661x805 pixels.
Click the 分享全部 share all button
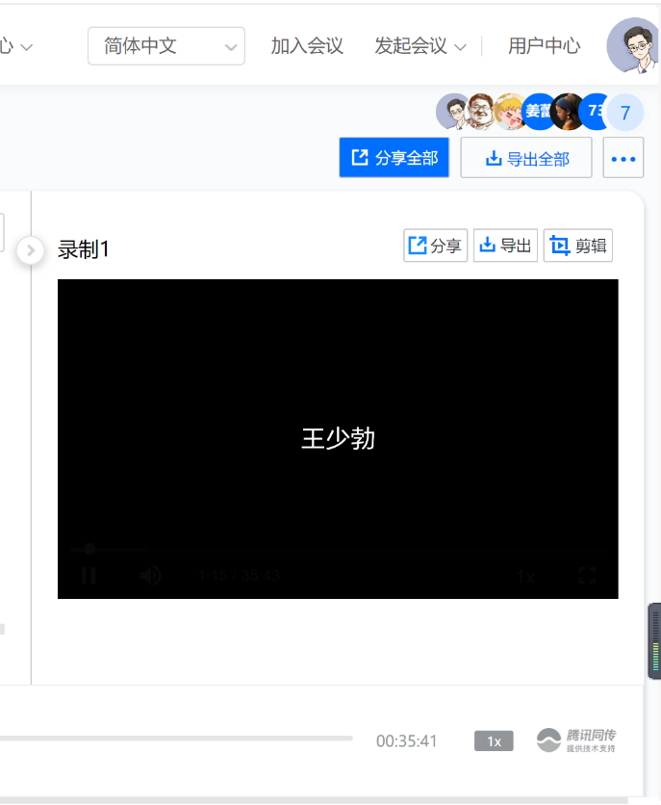(x=394, y=158)
